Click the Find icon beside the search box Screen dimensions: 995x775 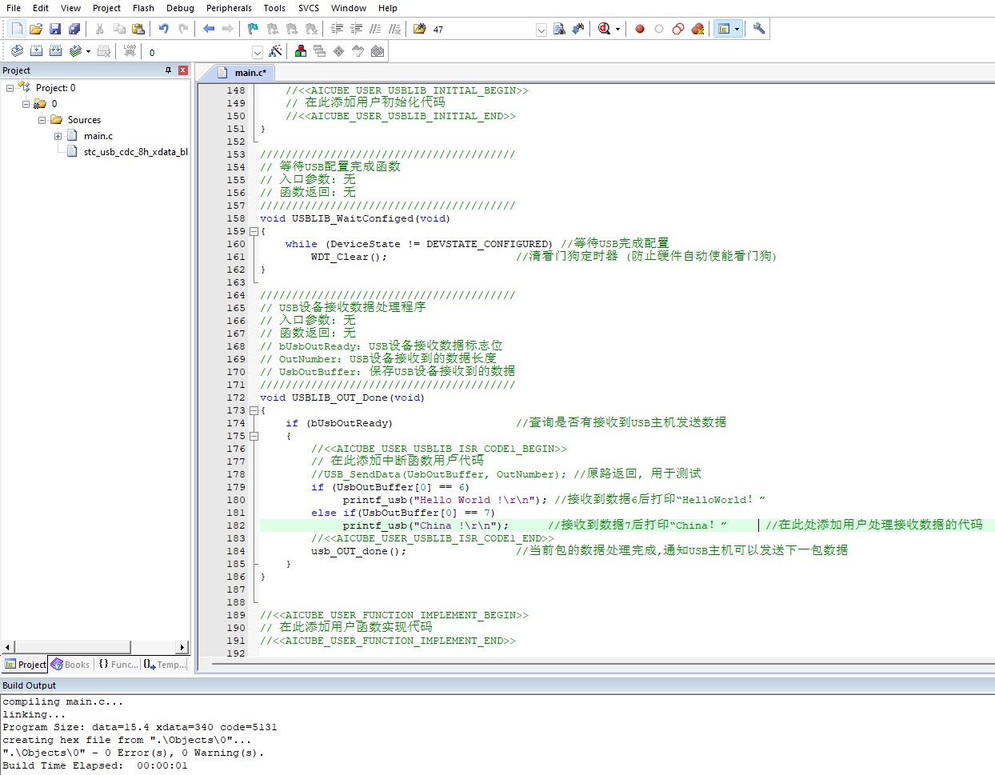pyautogui.click(x=559, y=29)
